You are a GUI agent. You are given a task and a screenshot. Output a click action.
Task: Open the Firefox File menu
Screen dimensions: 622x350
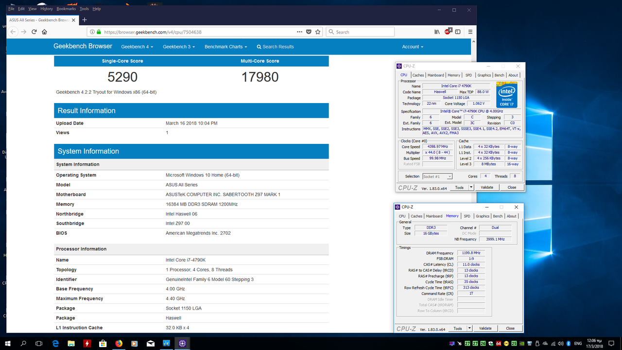point(11,9)
